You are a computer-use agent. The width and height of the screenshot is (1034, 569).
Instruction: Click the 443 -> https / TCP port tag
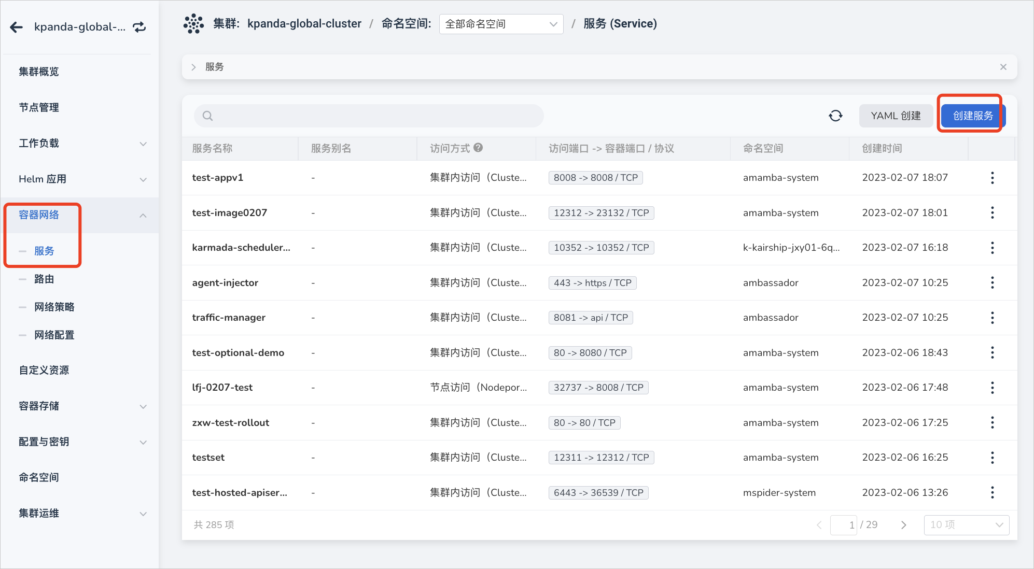(593, 282)
